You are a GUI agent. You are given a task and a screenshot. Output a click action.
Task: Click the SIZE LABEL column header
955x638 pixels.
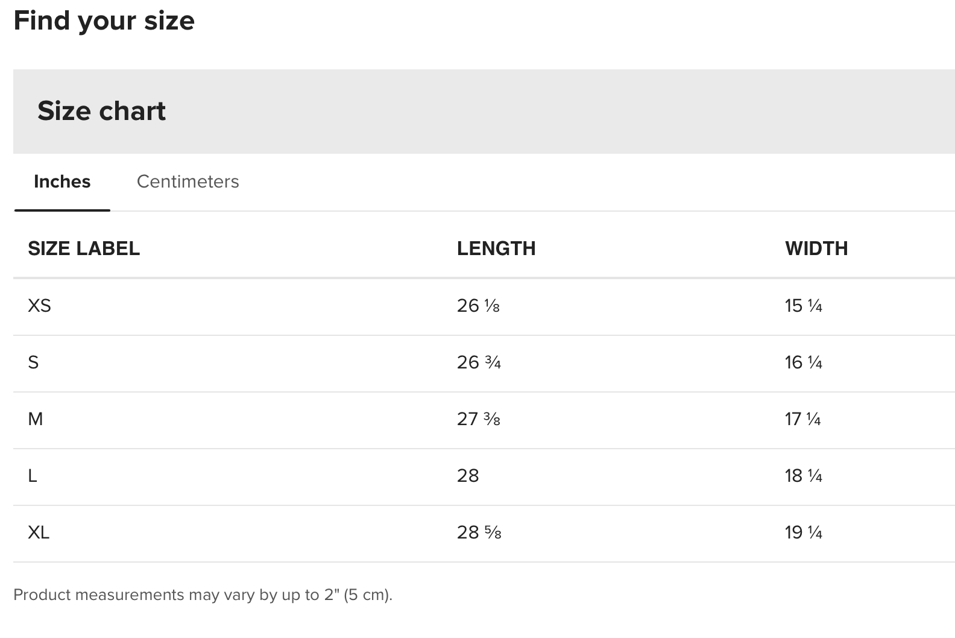pyautogui.click(x=84, y=248)
